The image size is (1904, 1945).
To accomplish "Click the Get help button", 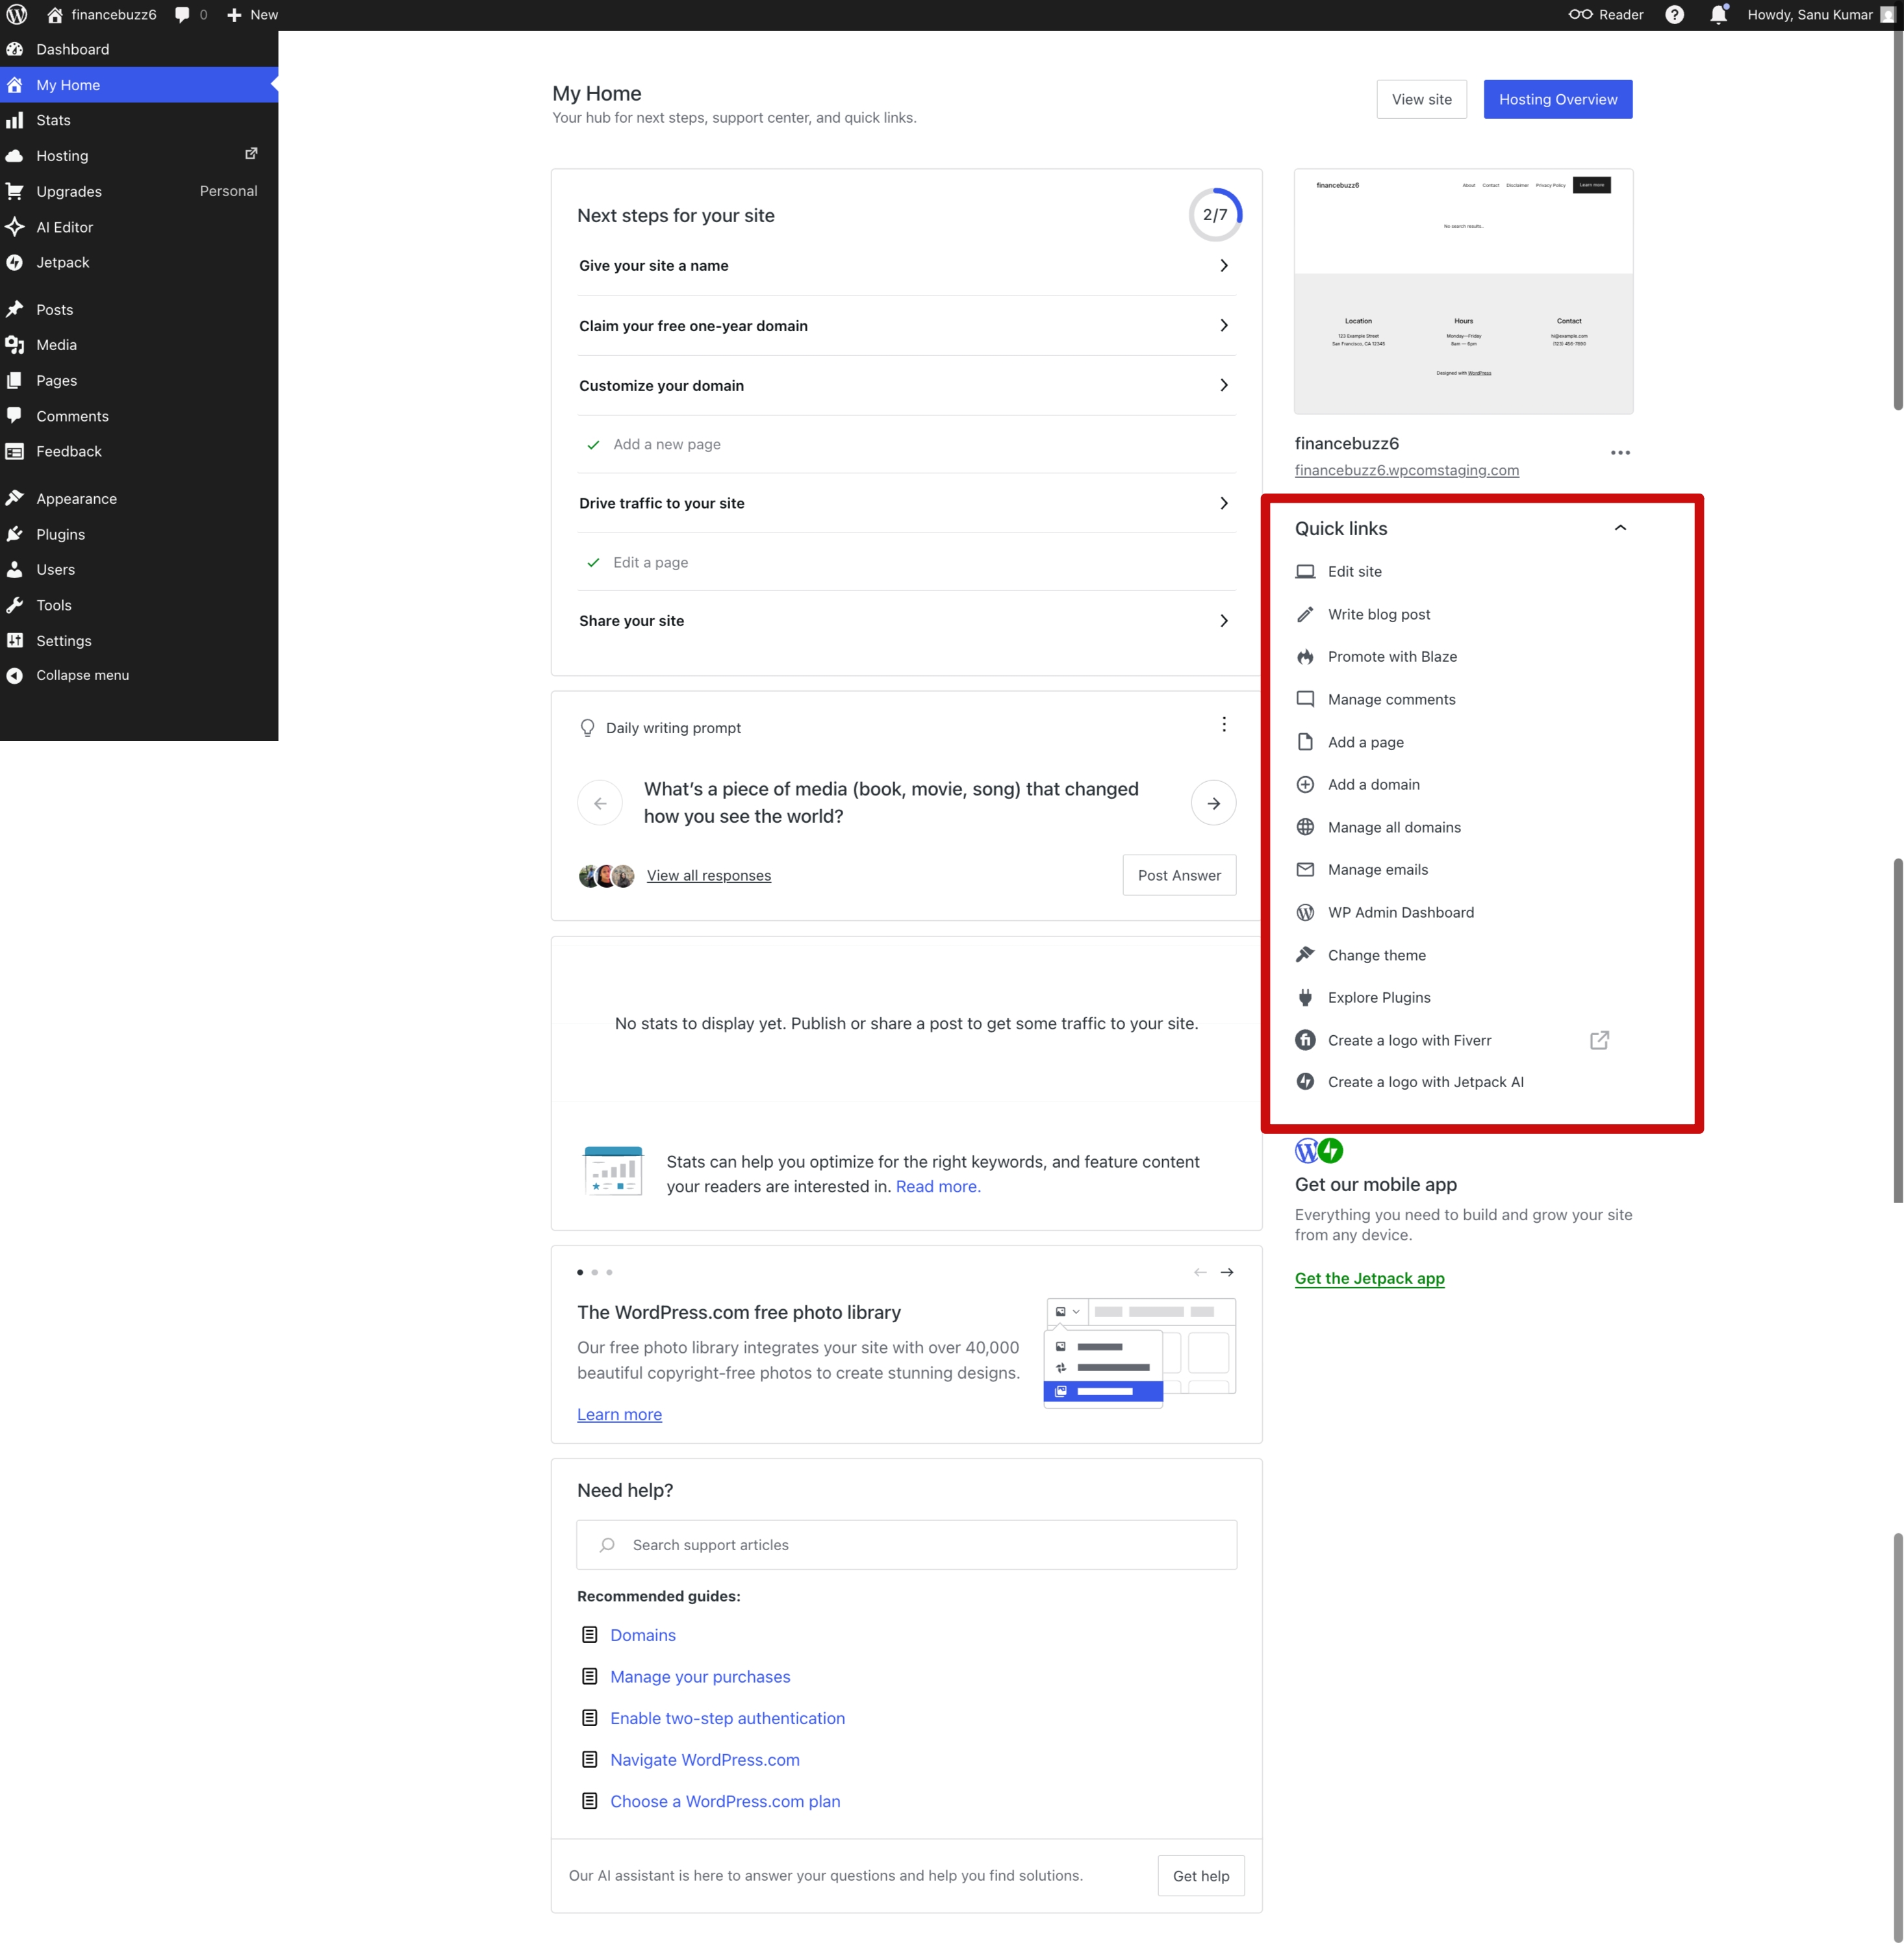I will coord(1201,1876).
